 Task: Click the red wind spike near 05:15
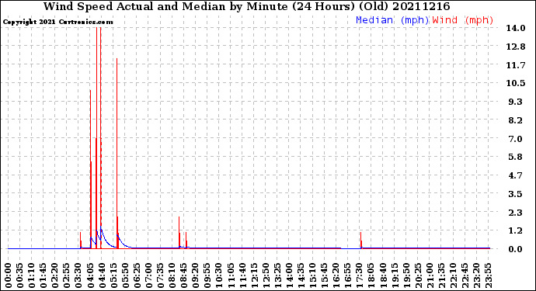pyautogui.click(x=117, y=154)
